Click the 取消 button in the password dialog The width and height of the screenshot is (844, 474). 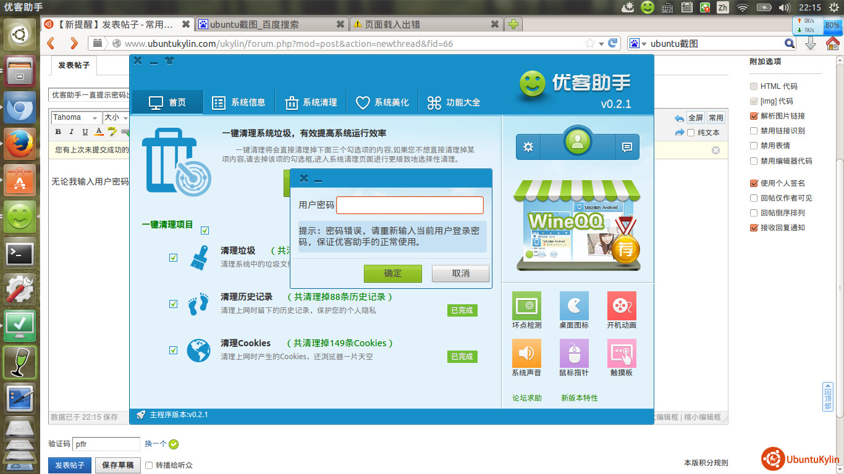460,273
